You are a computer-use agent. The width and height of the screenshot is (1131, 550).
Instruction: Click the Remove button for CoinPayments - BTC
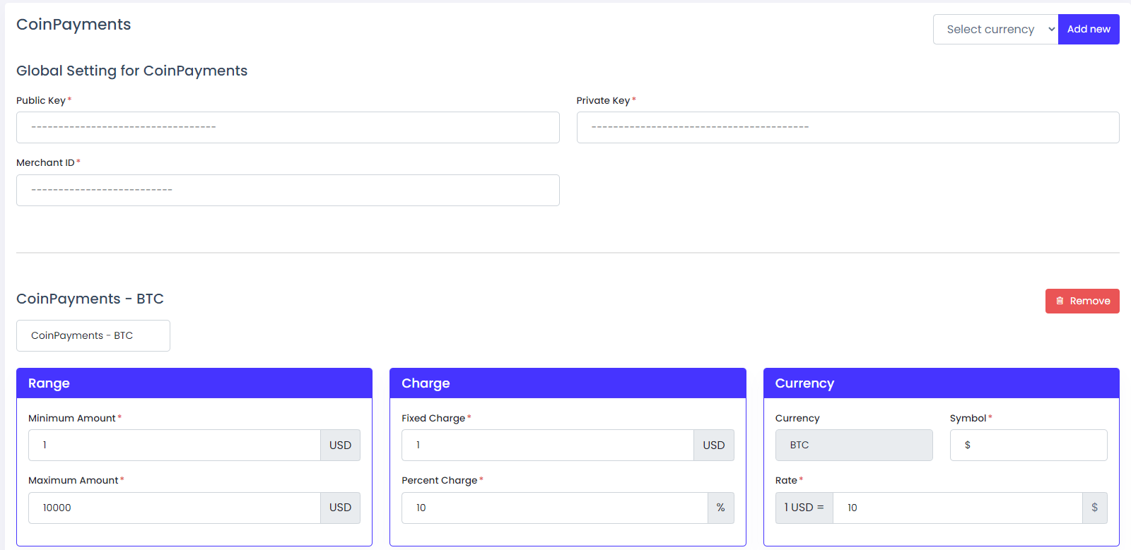coord(1082,301)
